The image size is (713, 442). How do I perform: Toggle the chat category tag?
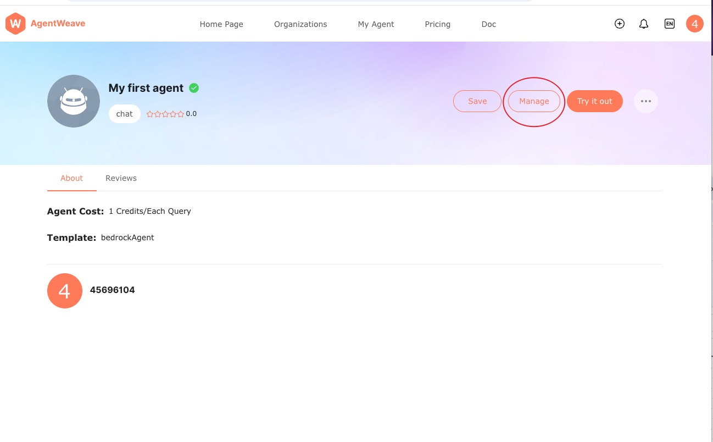124,114
